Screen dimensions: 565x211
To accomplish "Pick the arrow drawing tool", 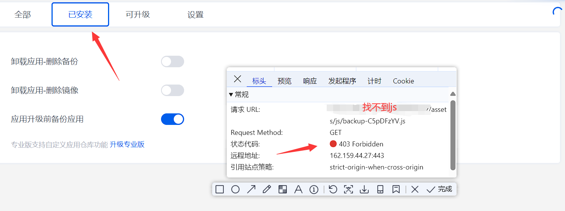I will point(251,189).
